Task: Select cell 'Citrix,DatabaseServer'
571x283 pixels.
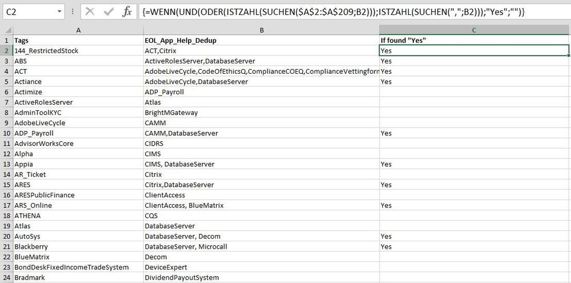Action: 261,185
